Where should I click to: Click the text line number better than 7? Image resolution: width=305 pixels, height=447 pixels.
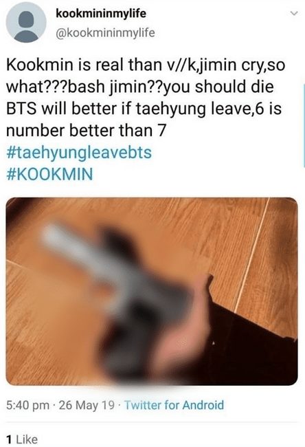pyautogui.click(x=86, y=130)
